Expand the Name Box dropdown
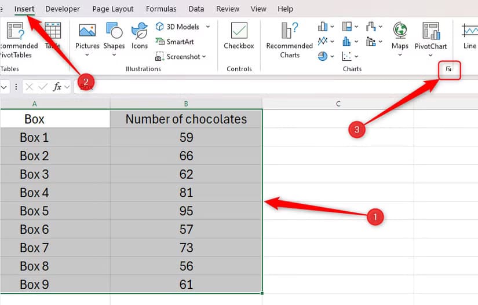The image size is (478, 305). [x=3, y=87]
